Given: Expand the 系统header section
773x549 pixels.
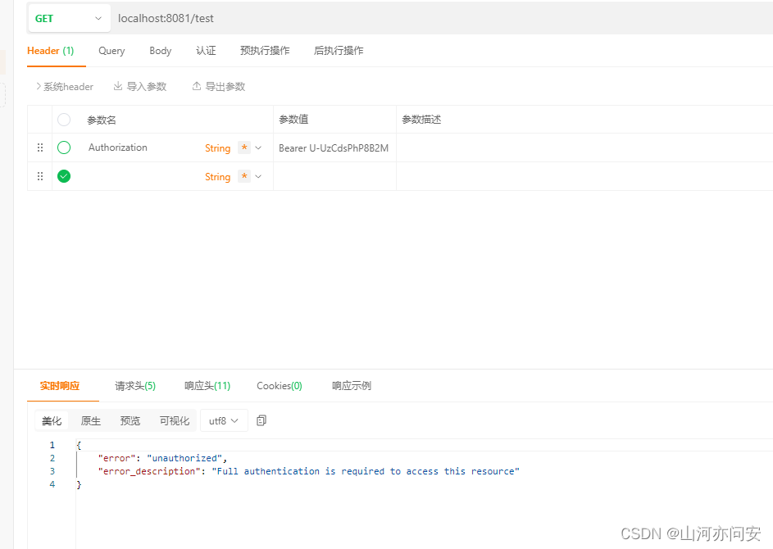Looking at the screenshot, I should click(65, 86).
